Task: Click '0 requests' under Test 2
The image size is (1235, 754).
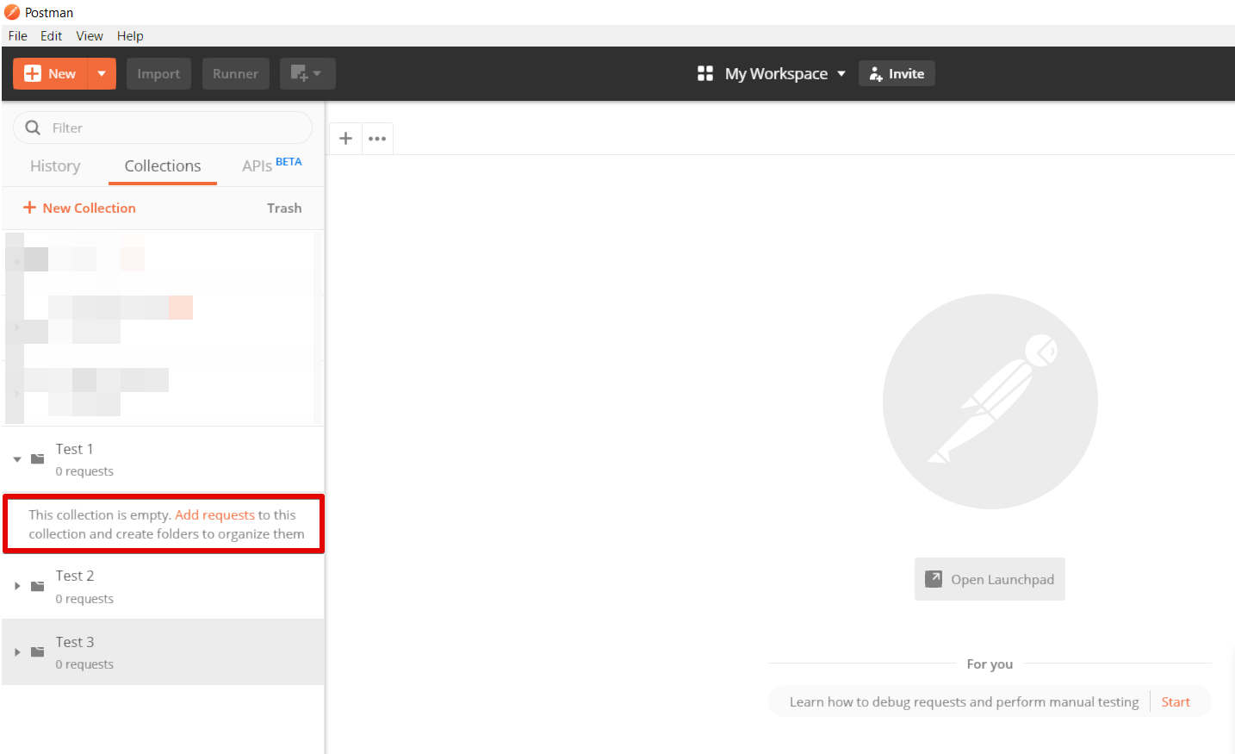Action: [84, 599]
